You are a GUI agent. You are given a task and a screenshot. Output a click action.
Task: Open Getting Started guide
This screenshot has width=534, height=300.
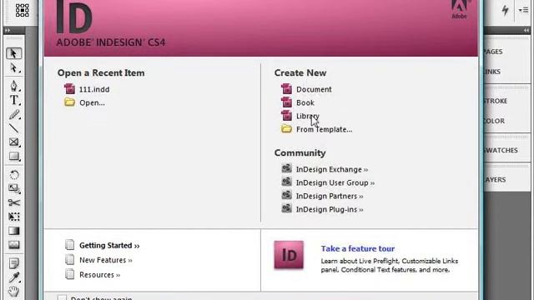[109, 246]
